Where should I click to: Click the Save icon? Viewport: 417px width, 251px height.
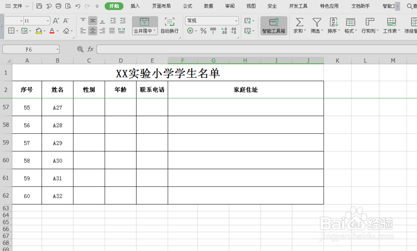(39, 6)
